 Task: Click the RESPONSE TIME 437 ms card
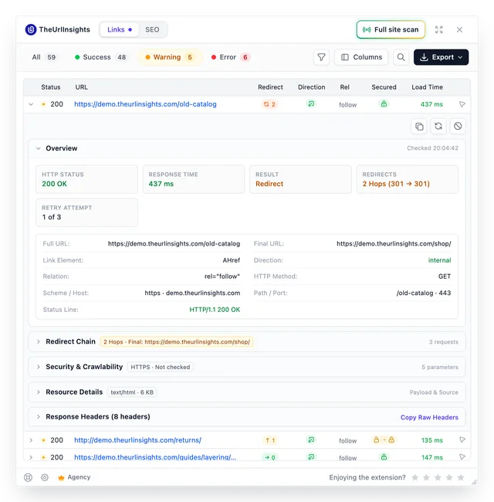194,179
